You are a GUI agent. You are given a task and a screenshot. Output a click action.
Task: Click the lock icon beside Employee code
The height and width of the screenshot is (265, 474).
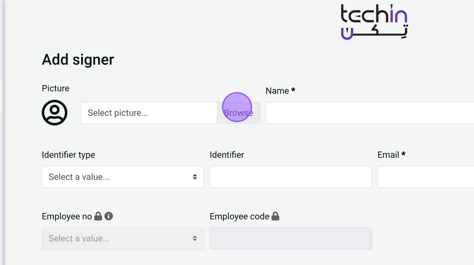(276, 216)
